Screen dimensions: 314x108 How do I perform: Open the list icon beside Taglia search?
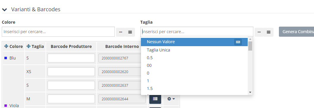tap(269, 32)
